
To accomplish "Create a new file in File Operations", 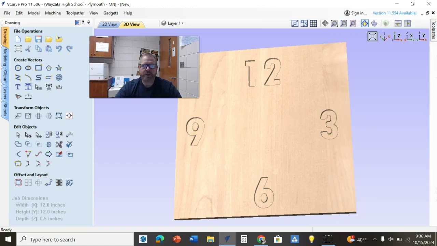I will tap(18, 39).
